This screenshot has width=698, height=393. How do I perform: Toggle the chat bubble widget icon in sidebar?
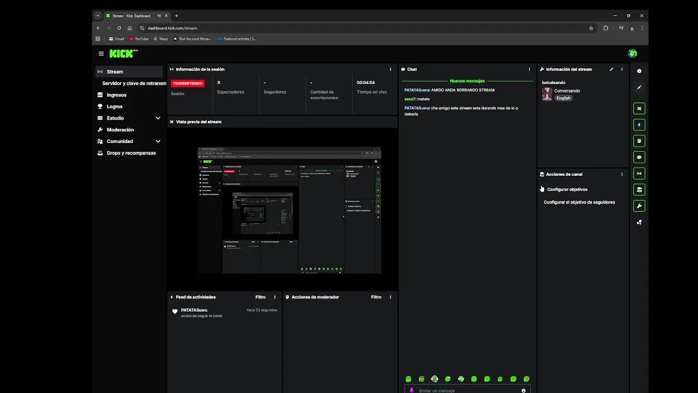pyautogui.click(x=639, y=157)
